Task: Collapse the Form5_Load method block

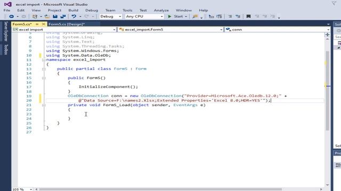Action: click(44, 105)
